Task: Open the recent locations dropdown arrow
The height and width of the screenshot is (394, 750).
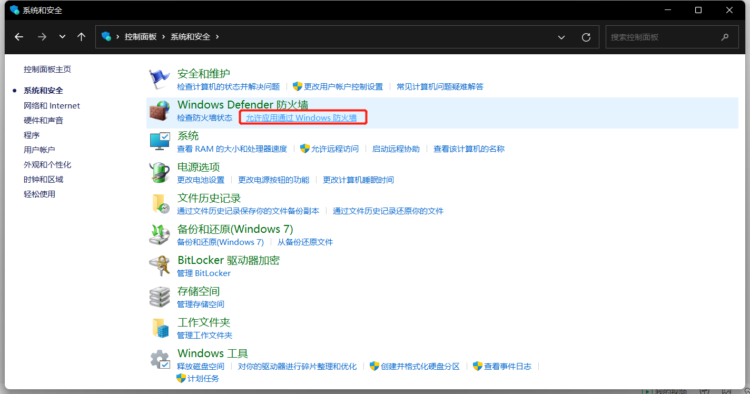Action: coord(63,37)
